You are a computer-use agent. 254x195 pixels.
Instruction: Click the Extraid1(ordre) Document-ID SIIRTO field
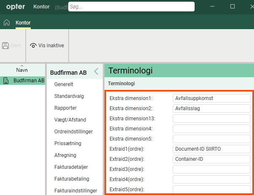pos(211,149)
